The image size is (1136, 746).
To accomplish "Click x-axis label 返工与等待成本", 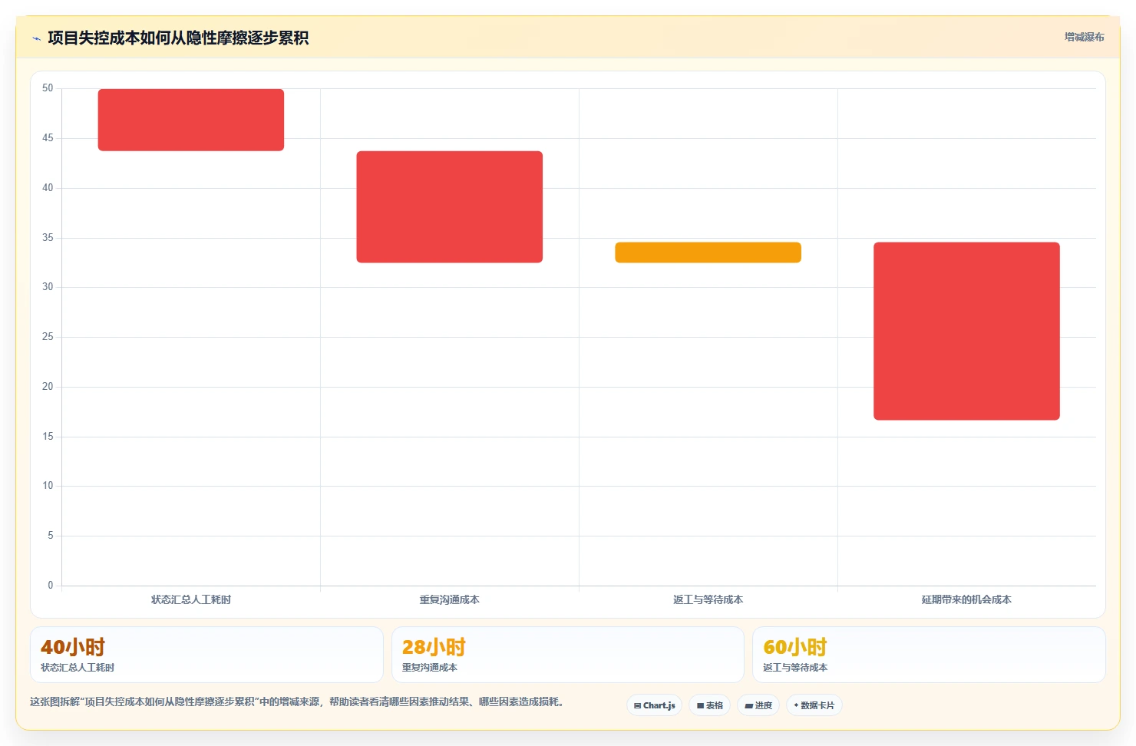I will pyautogui.click(x=708, y=599).
